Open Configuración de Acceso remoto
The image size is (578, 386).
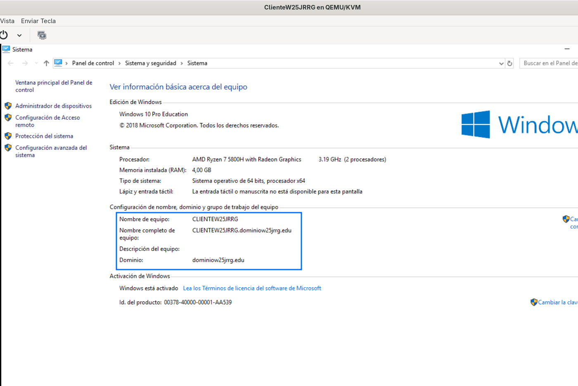[47, 121]
